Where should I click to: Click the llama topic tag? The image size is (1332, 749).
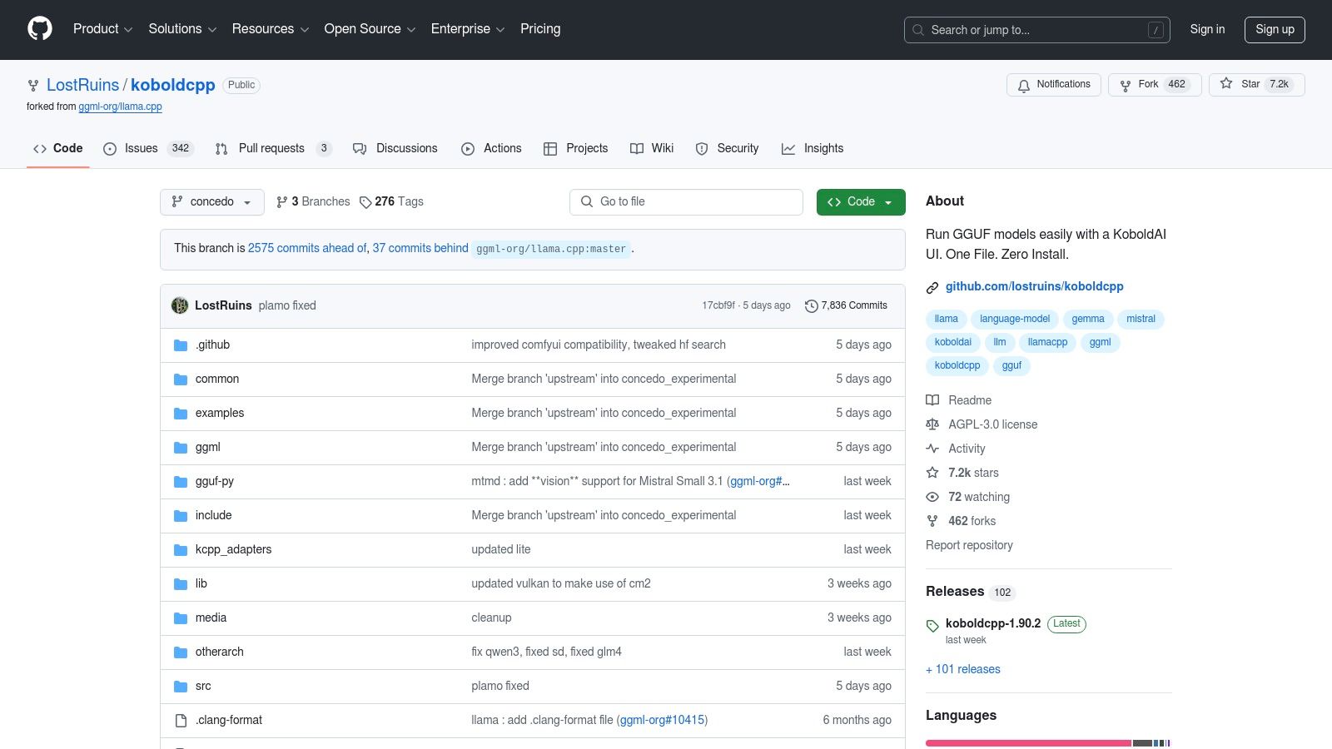(946, 320)
